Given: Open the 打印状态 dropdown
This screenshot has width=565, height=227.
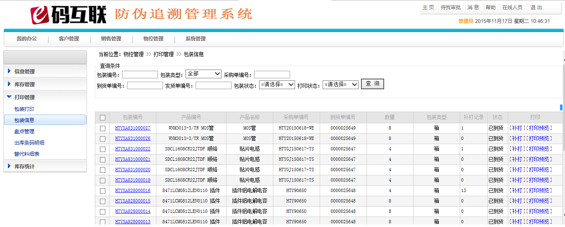Looking at the screenshot, I should click(340, 85).
